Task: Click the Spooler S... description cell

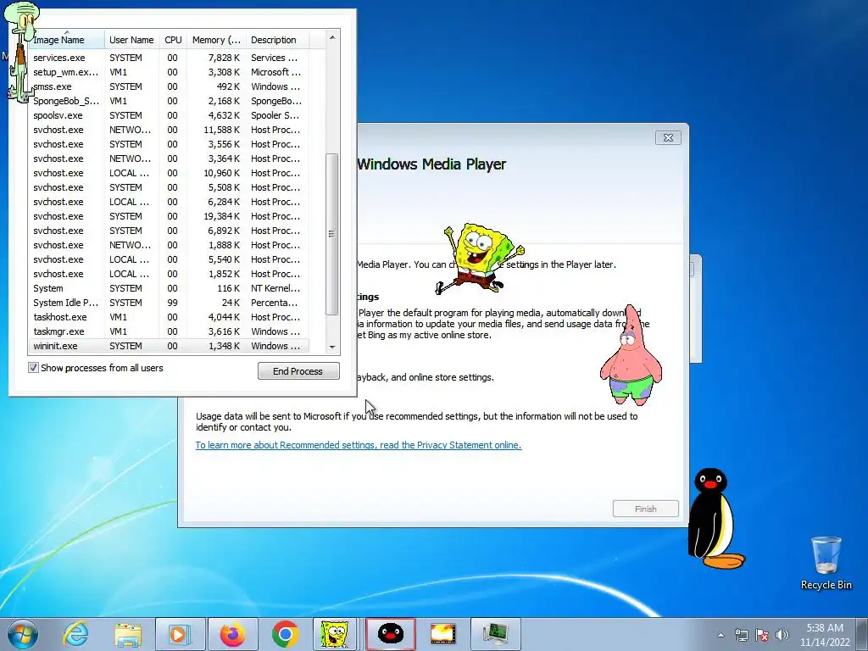Action: (x=275, y=115)
